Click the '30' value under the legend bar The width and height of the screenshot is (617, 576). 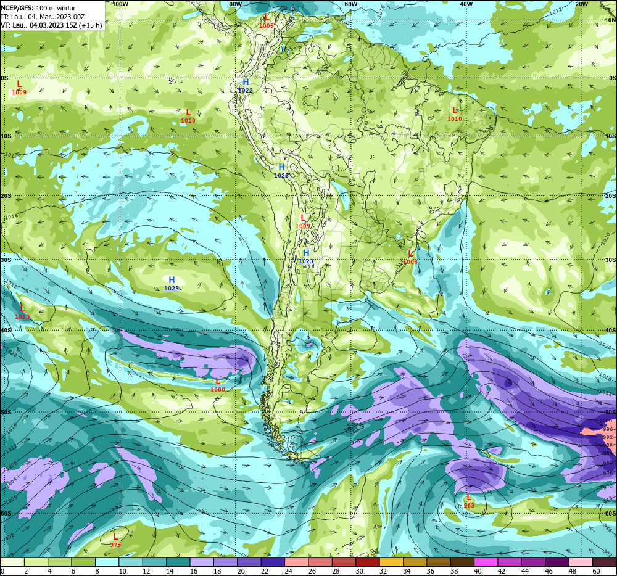tap(360, 571)
